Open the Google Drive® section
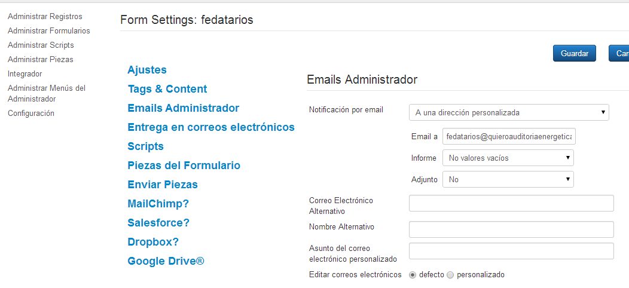Image resolution: width=629 pixels, height=288 pixels. click(166, 261)
